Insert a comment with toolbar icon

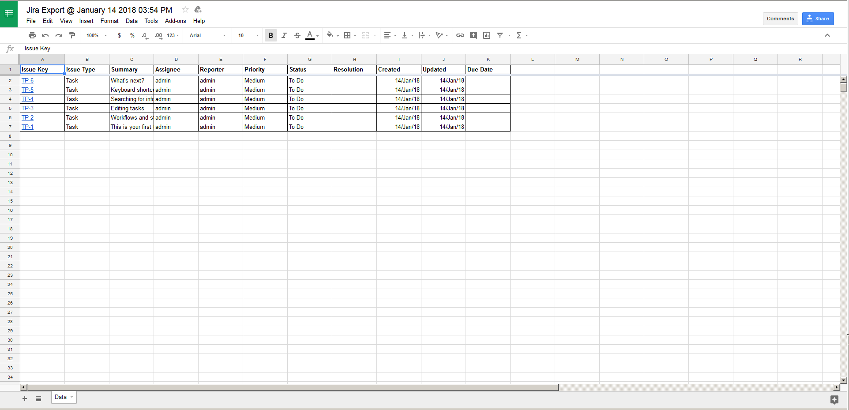tap(473, 35)
